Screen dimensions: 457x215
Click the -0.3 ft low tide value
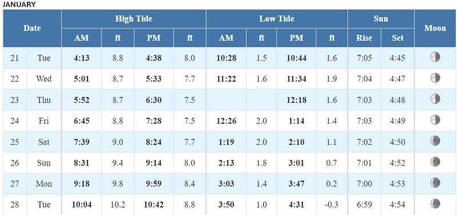pos(332,205)
